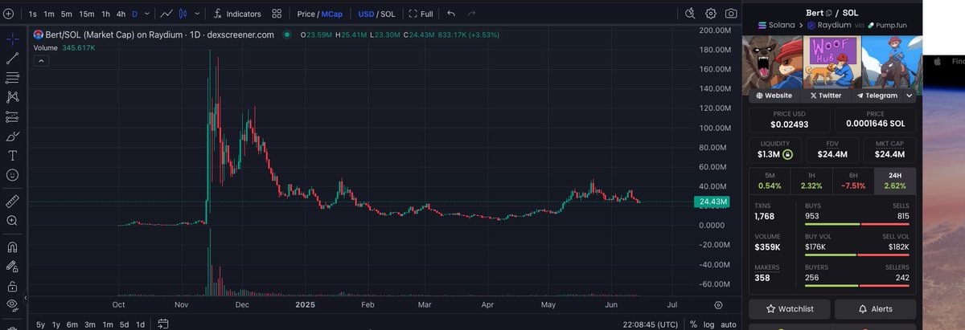The height and width of the screenshot is (330, 965).
Task: Open the Fibonacci retracement tools
Action: (x=12, y=78)
